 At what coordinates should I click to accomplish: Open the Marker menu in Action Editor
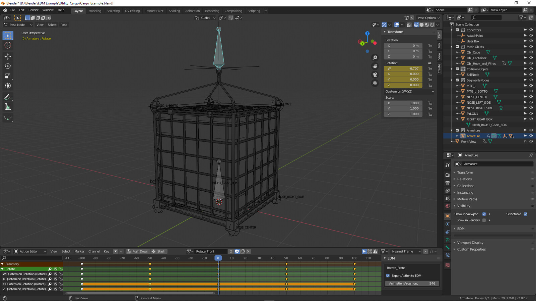pos(79,251)
